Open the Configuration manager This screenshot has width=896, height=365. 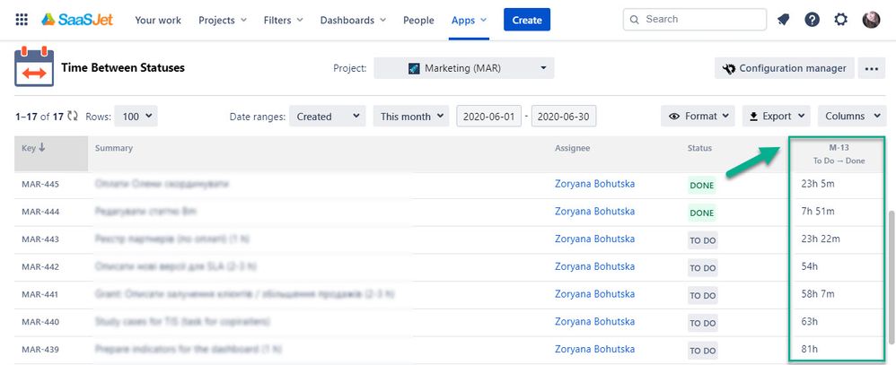coord(784,68)
